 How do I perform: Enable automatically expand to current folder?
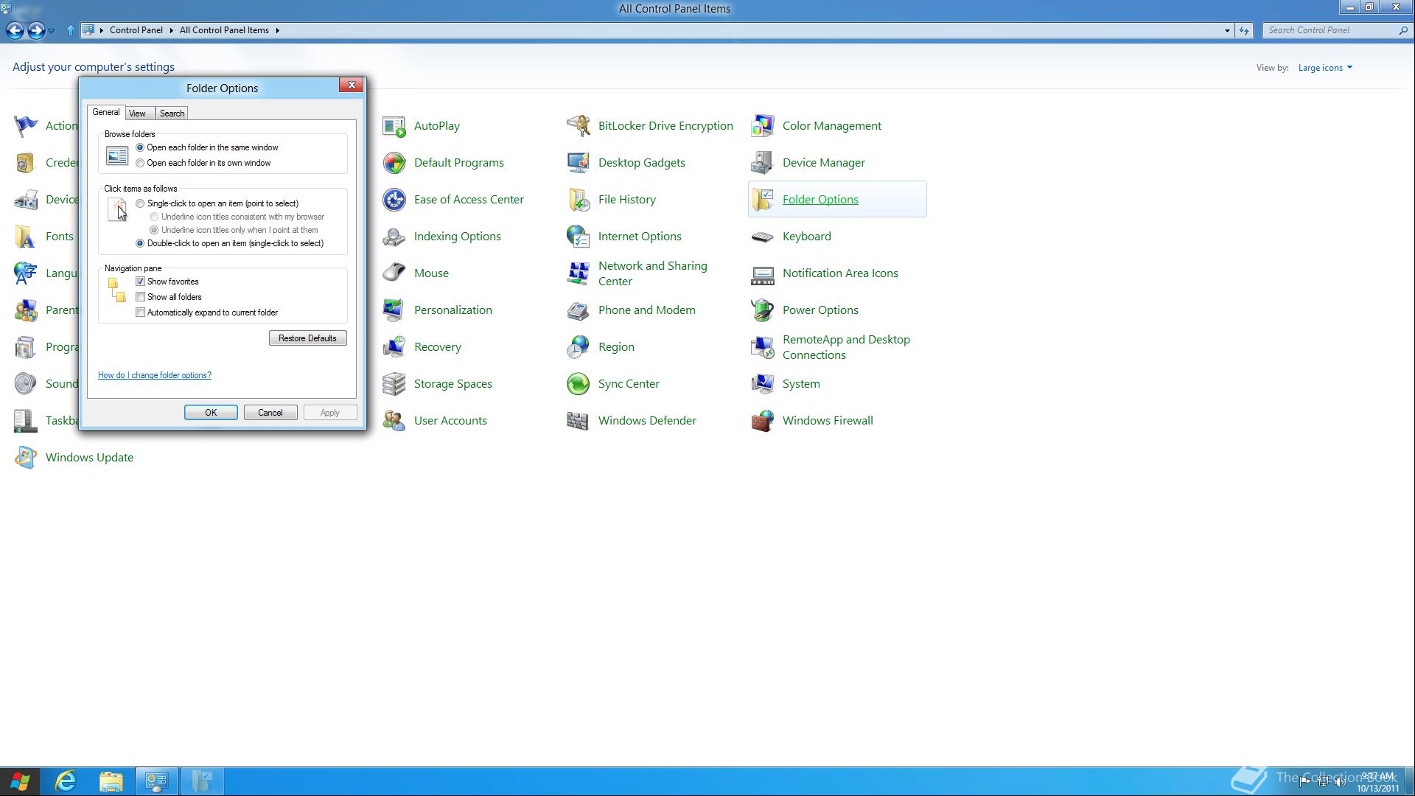(x=140, y=313)
